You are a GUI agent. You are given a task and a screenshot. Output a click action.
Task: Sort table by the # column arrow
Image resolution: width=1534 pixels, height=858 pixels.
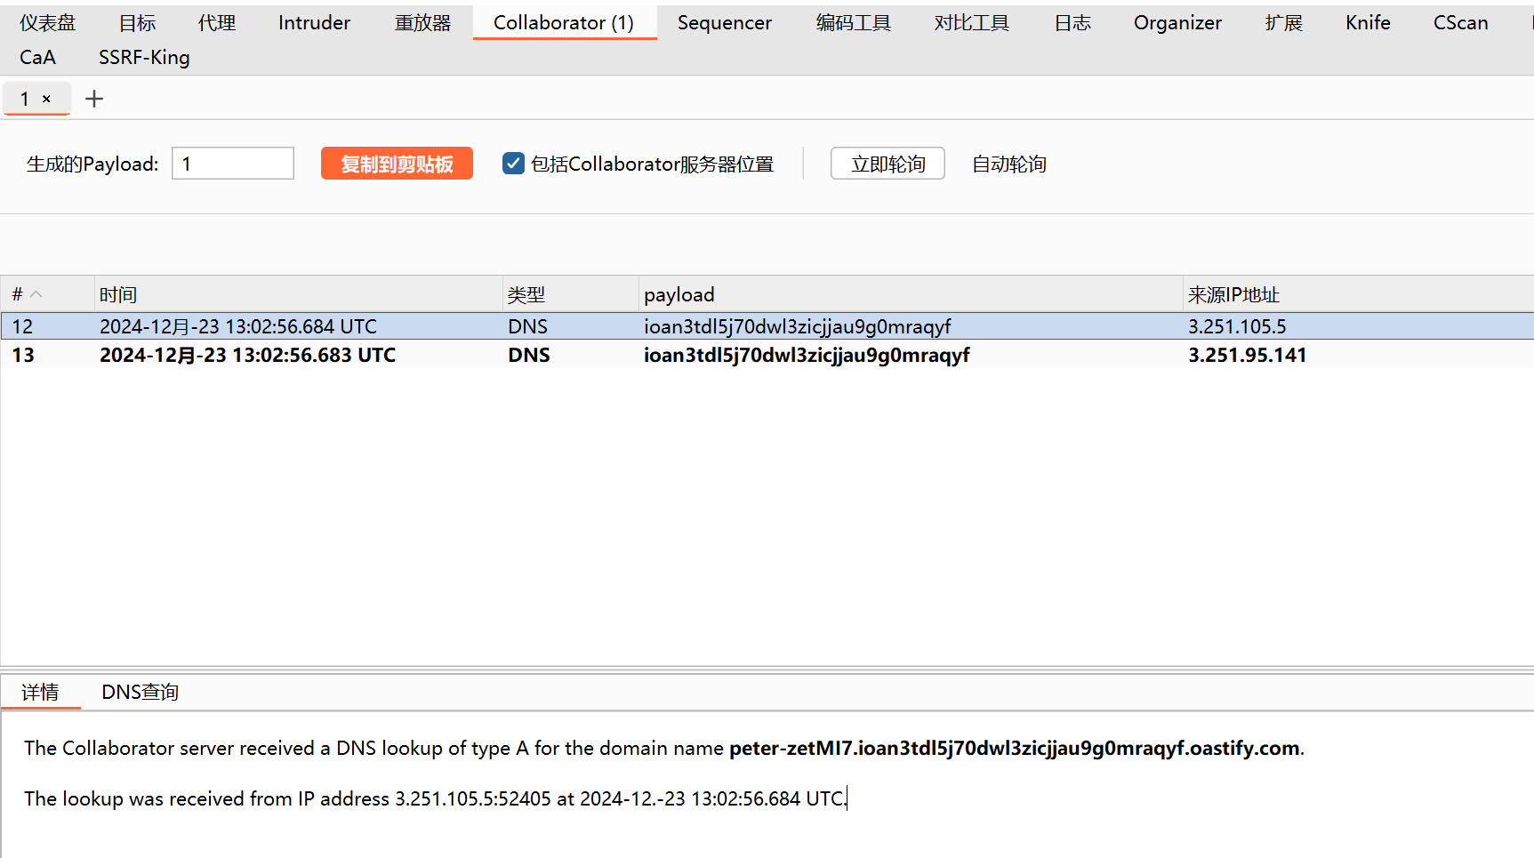pos(36,294)
